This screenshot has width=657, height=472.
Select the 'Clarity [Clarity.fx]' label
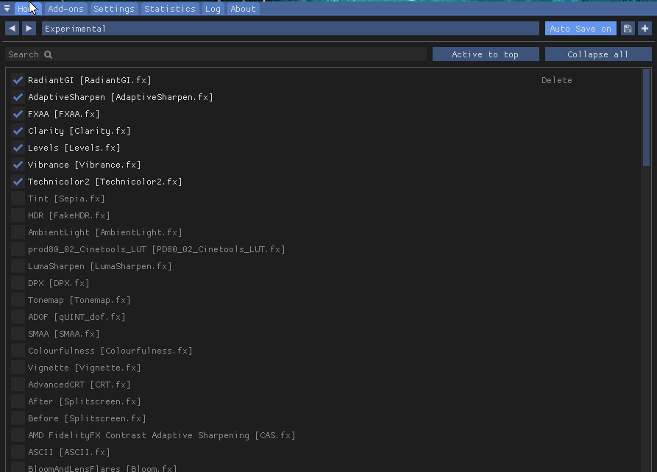tap(79, 131)
